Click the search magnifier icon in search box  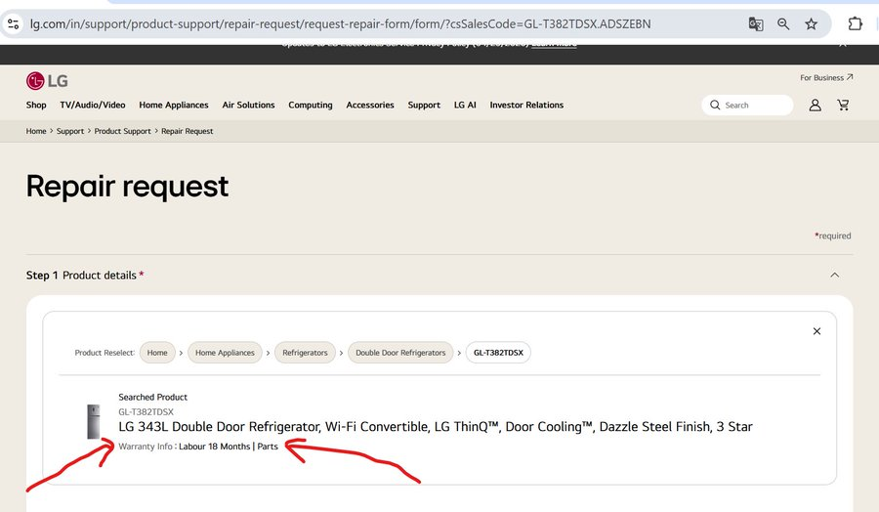pyautogui.click(x=715, y=105)
